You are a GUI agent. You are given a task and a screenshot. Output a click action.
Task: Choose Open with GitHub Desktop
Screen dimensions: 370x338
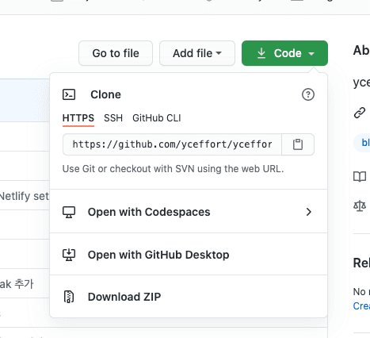pyautogui.click(x=189, y=255)
